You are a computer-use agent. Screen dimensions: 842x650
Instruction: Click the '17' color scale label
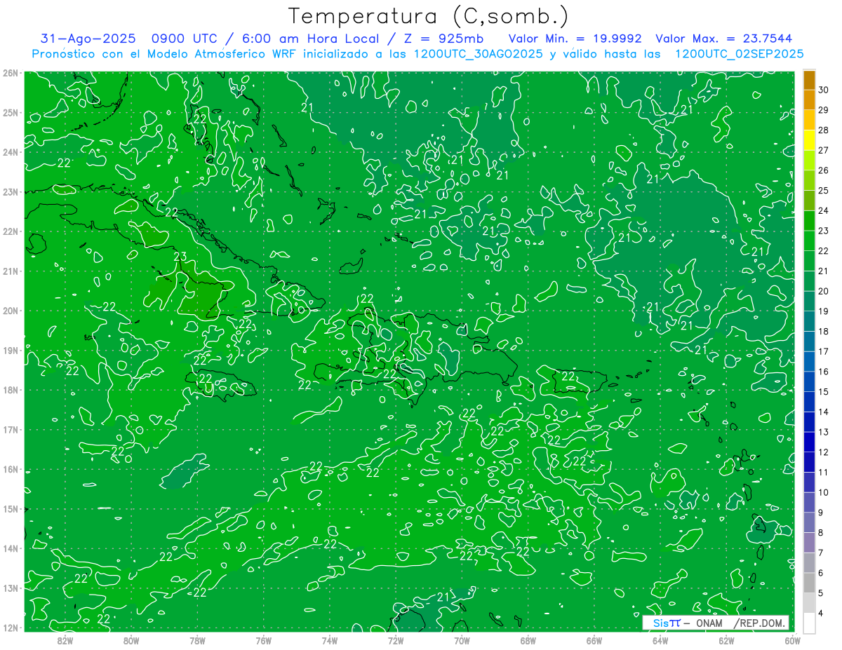click(824, 352)
